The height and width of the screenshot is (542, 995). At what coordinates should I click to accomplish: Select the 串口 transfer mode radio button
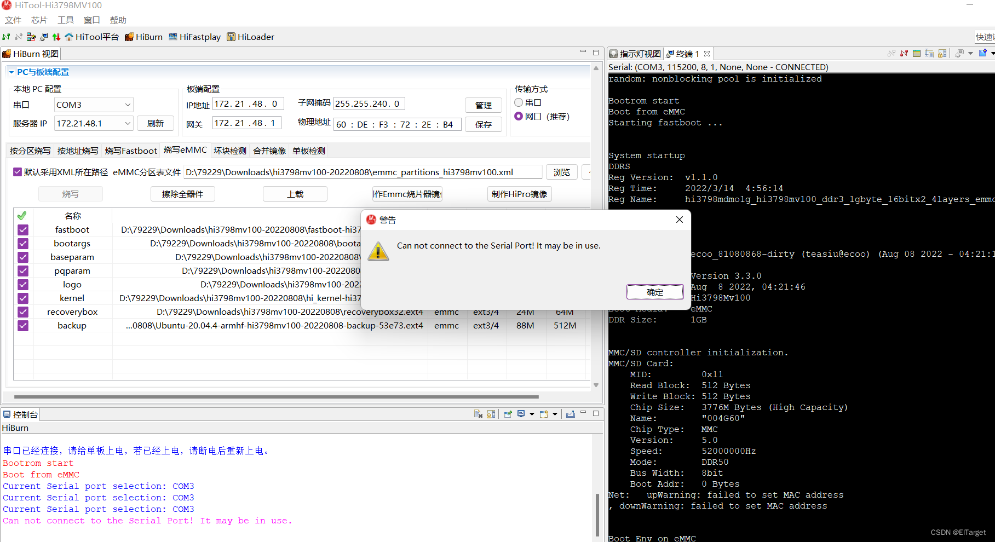[519, 102]
